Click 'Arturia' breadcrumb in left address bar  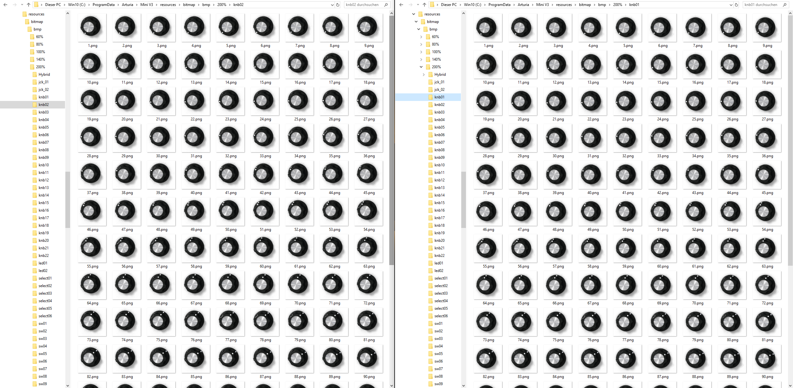point(127,5)
